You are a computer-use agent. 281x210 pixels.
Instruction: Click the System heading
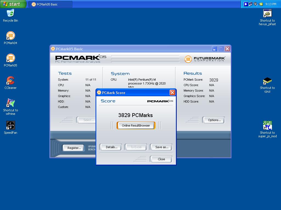tap(120, 74)
